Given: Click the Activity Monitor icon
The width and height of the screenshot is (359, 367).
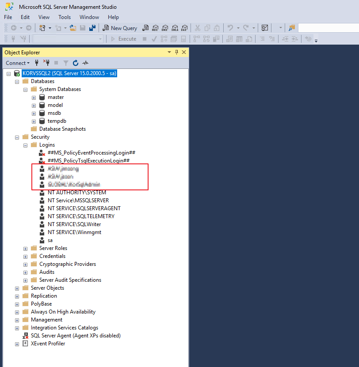Looking at the screenshot, I should [265, 28].
